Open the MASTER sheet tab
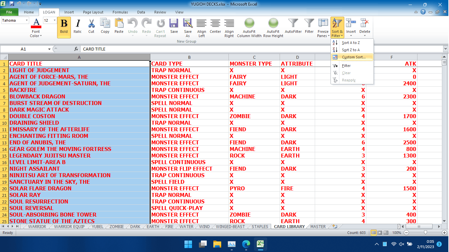Screen dimensions: 449x252 coord(318,227)
